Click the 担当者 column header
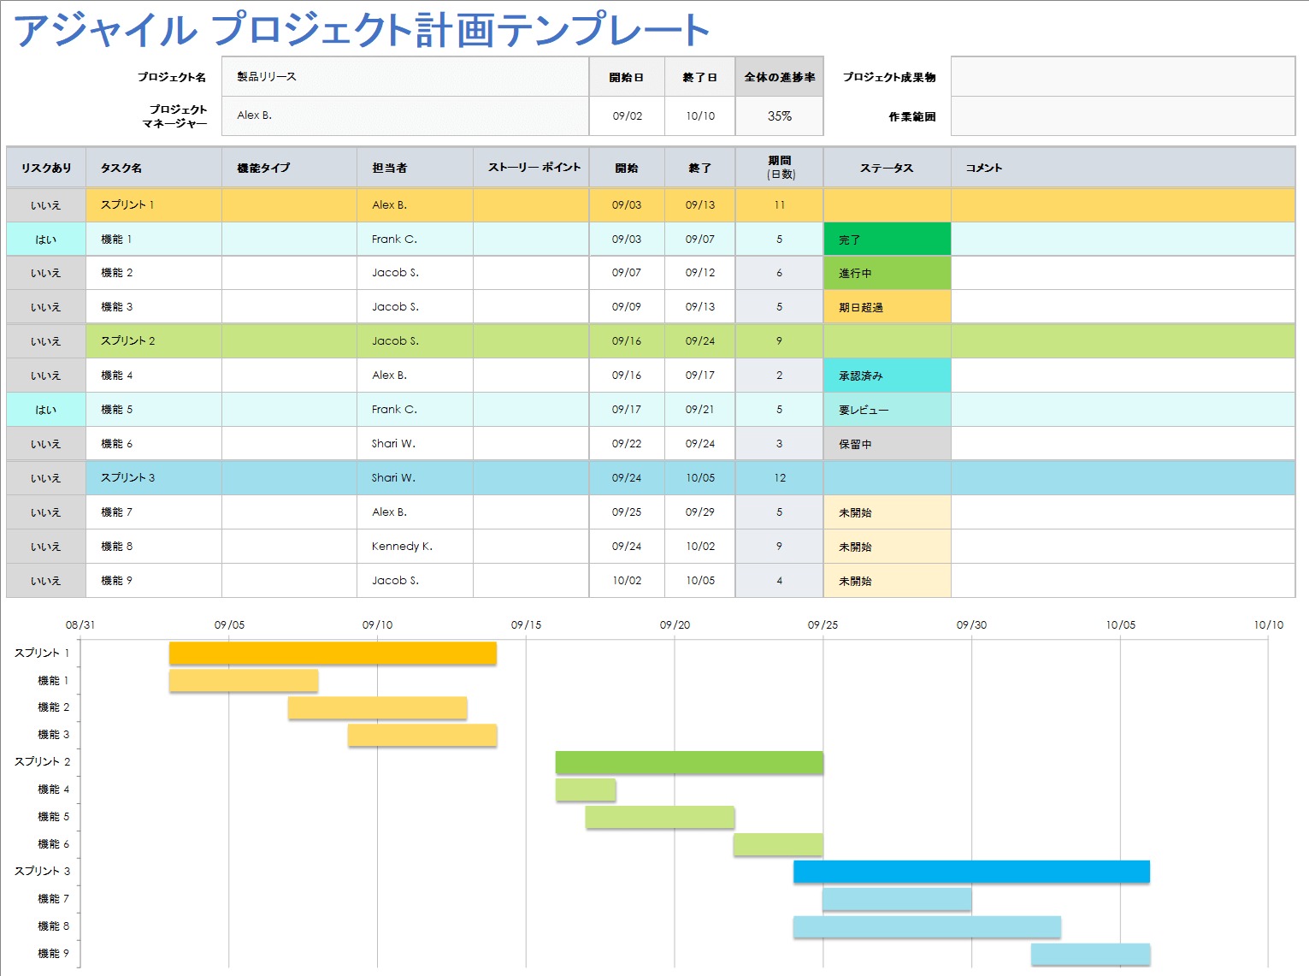Screen dimensions: 1309x976 click(415, 168)
